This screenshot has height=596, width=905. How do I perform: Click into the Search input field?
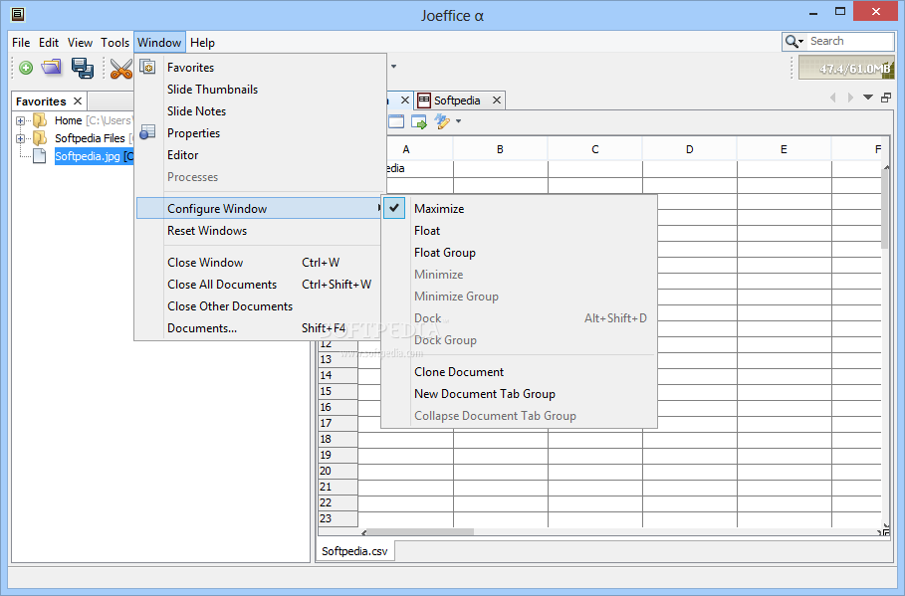[x=850, y=41]
